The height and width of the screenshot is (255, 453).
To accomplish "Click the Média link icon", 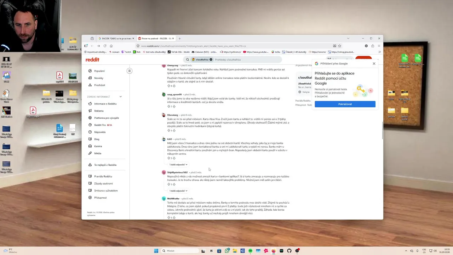I will 90,153.
